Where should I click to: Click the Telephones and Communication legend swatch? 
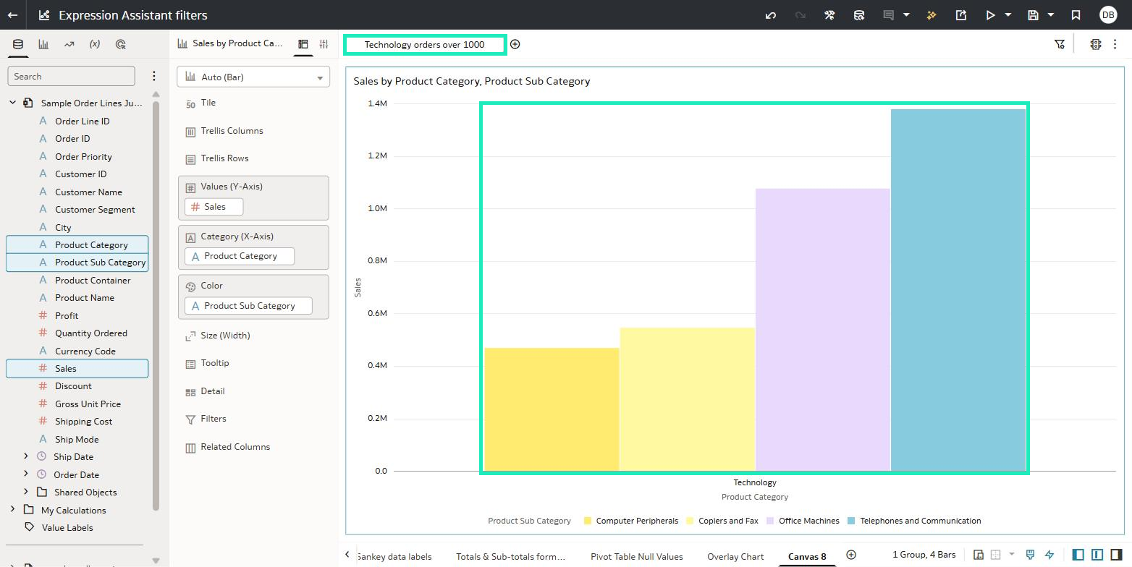click(x=851, y=521)
